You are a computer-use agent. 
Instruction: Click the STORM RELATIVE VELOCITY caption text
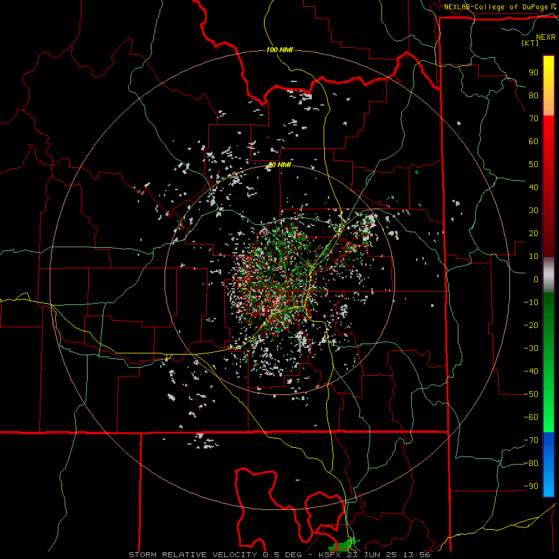(194, 555)
